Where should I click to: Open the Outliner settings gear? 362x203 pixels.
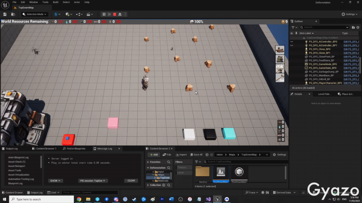(358, 27)
